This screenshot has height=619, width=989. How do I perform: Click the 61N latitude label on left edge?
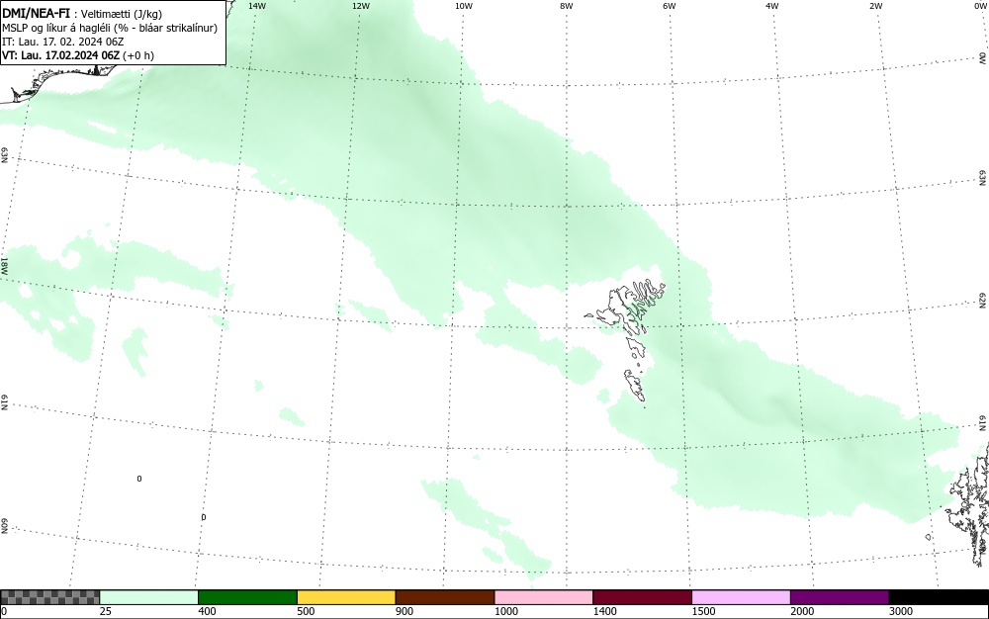click(4, 402)
